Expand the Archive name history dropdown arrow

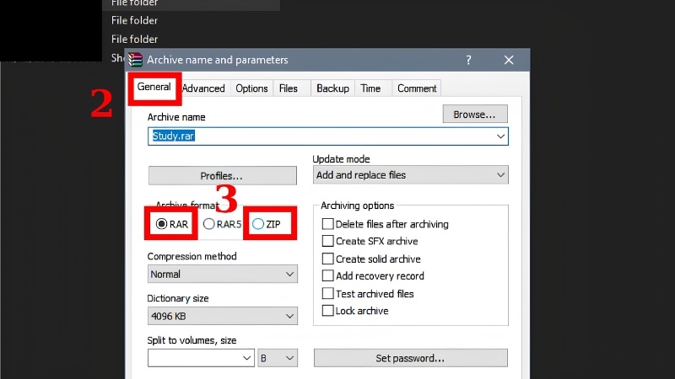point(500,136)
